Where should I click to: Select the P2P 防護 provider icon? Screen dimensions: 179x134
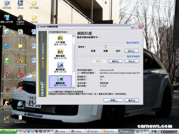[x=60, y=38]
